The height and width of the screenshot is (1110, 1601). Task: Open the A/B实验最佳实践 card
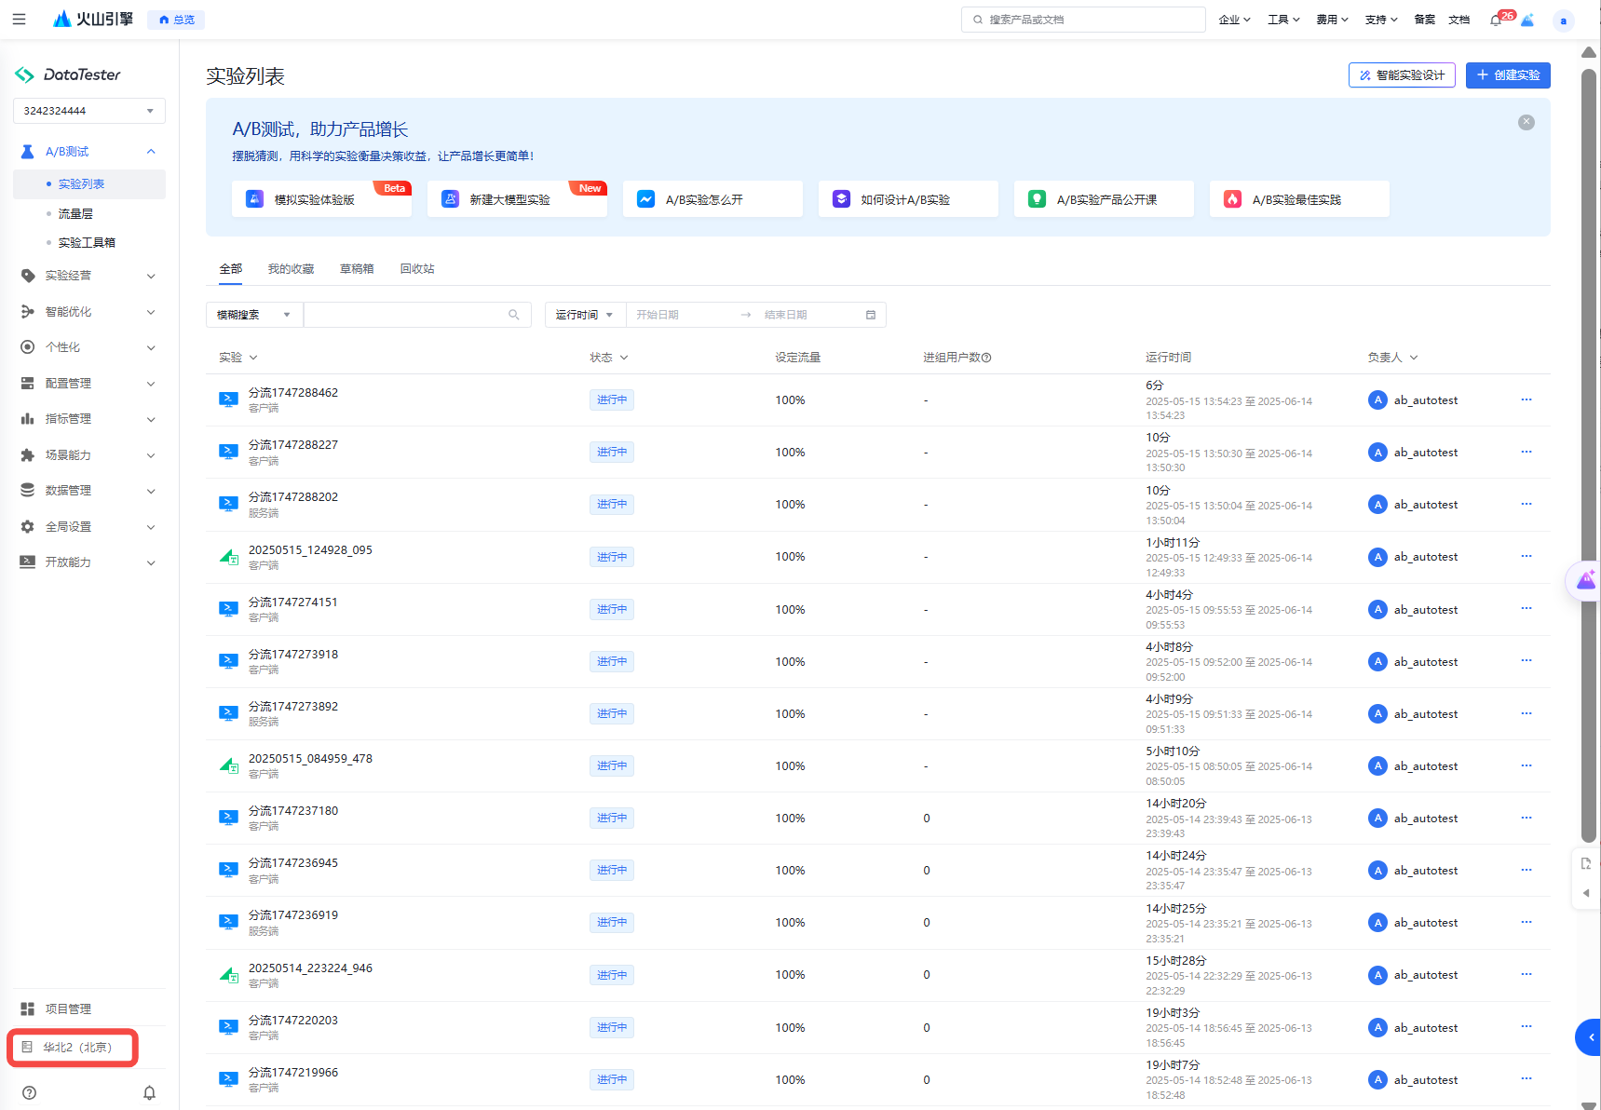[x=1299, y=199]
